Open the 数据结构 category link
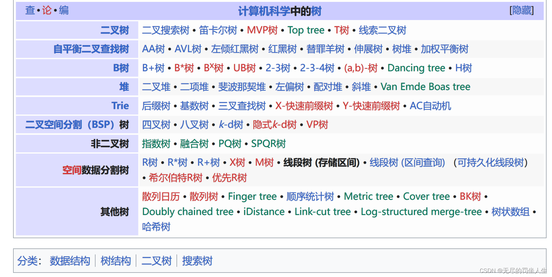 tap(70, 261)
